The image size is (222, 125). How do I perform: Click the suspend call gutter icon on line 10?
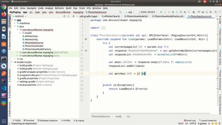click(x=86, y=50)
